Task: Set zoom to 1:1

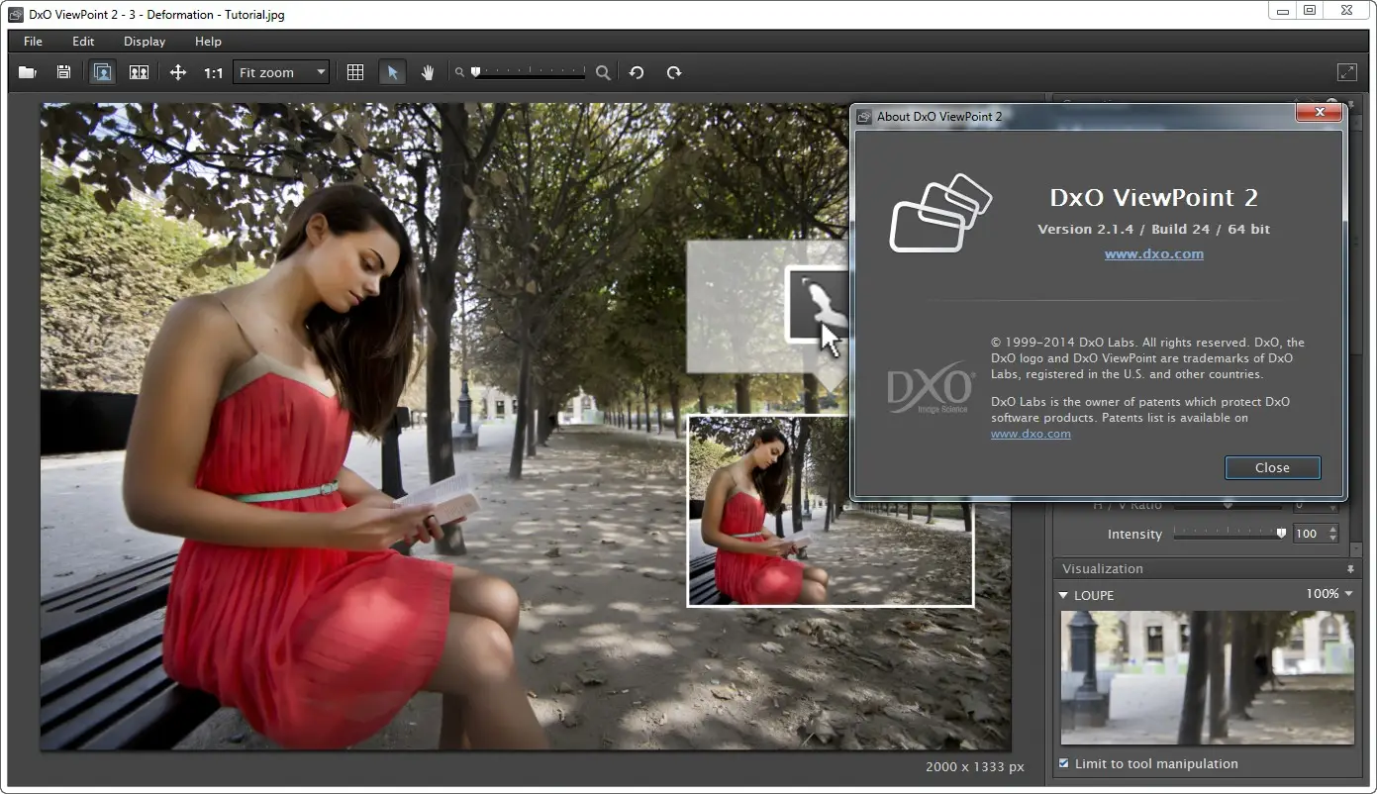Action: point(213,72)
